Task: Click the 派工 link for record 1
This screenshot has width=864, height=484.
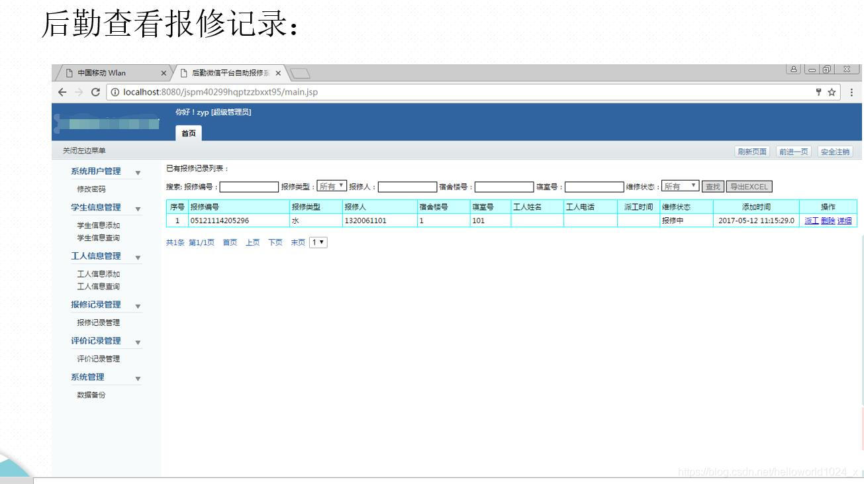Action: pyautogui.click(x=812, y=221)
